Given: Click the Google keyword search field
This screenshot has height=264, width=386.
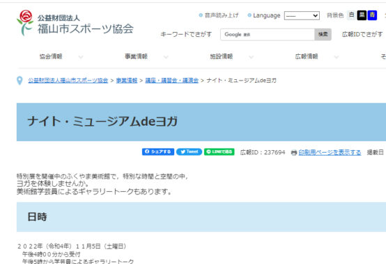Looking at the screenshot, I should click(x=268, y=34).
